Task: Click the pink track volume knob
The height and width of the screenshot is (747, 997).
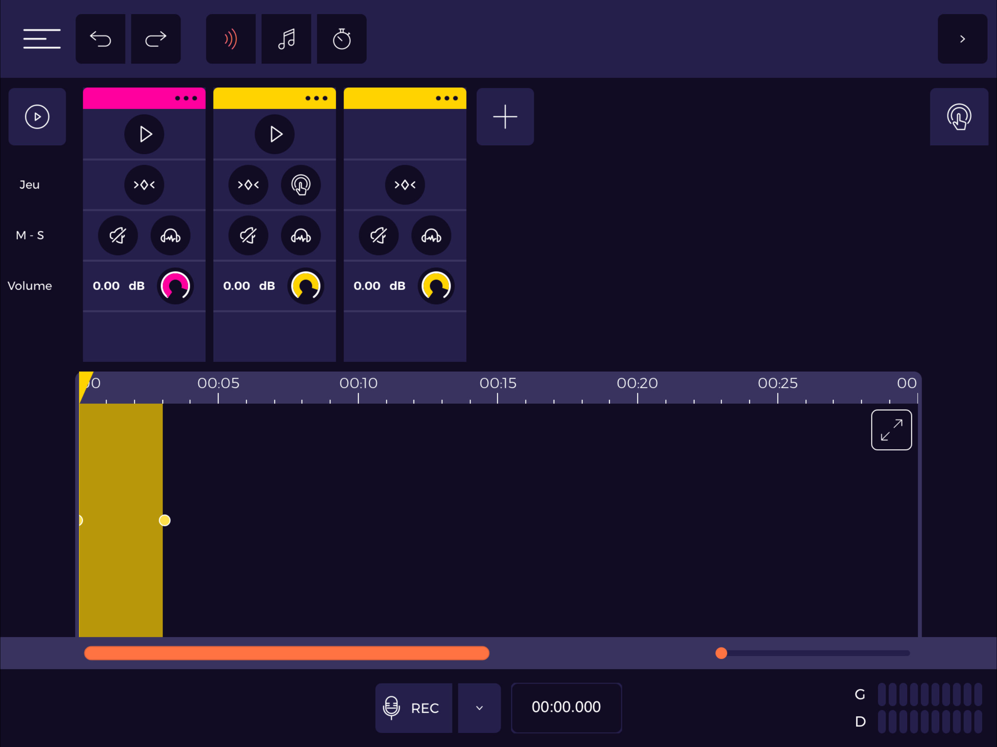Action: point(175,286)
